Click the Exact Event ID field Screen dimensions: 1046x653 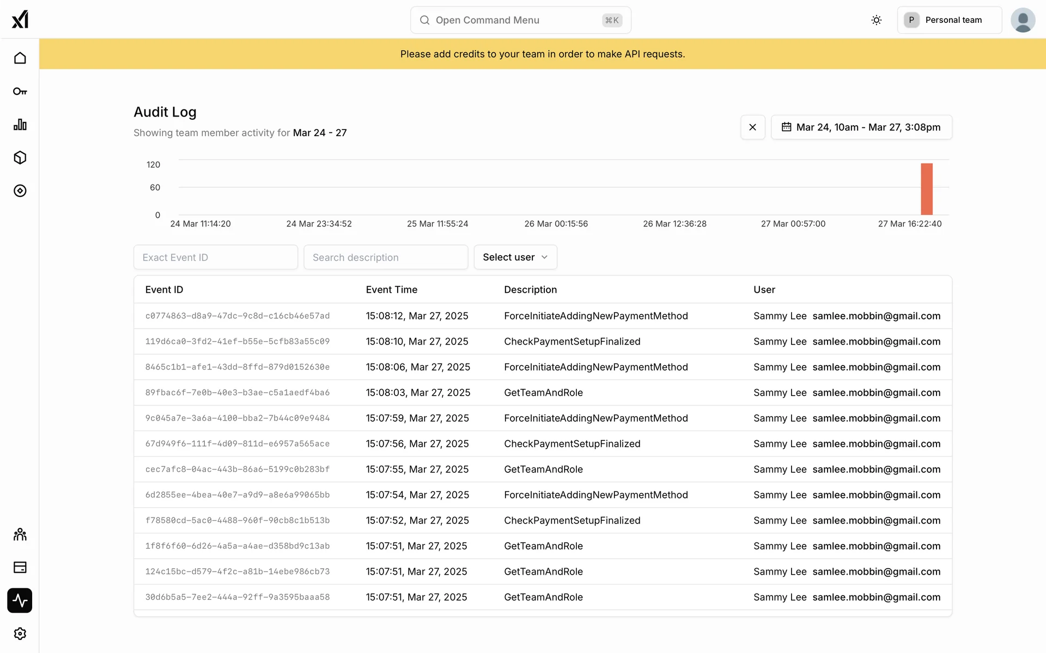[215, 257]
